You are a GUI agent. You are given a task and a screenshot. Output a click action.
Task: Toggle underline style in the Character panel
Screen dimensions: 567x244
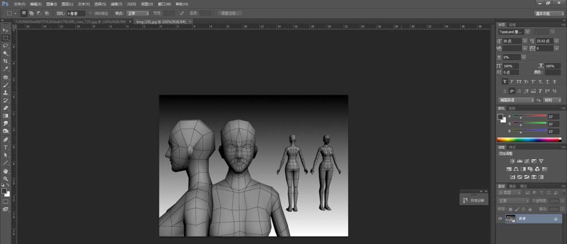(x=547, y=82)
